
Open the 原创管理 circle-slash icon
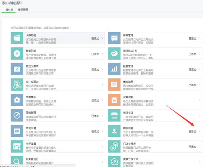click(x=17, y=115)
